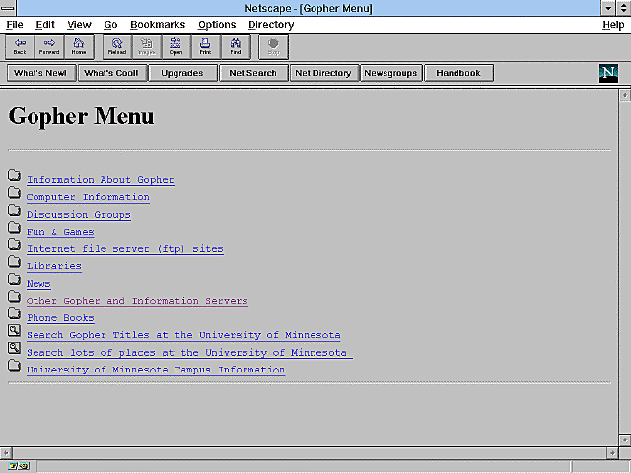Open the Bookmarks menu
631x473 pixels.
[158, 25]
